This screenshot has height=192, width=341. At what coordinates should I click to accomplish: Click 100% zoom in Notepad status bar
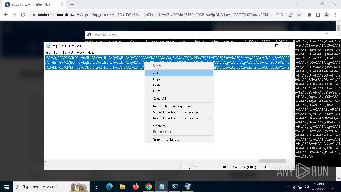[224, 167]
